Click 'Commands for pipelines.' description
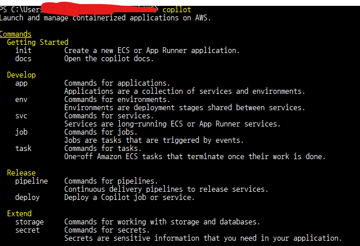Viewport: 360px width, 246px height. click(x=111, y=181)
